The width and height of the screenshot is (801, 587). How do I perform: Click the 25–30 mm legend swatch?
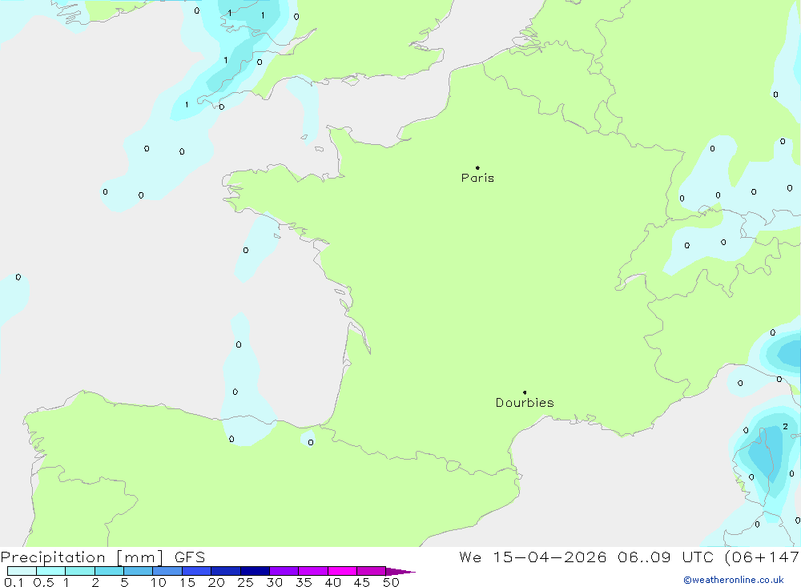(x=255, y=571)
